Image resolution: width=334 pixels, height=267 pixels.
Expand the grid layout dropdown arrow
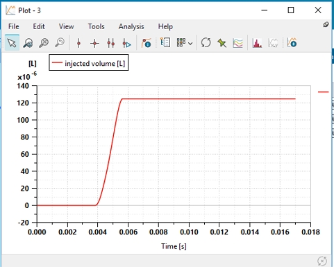(190, 43)
